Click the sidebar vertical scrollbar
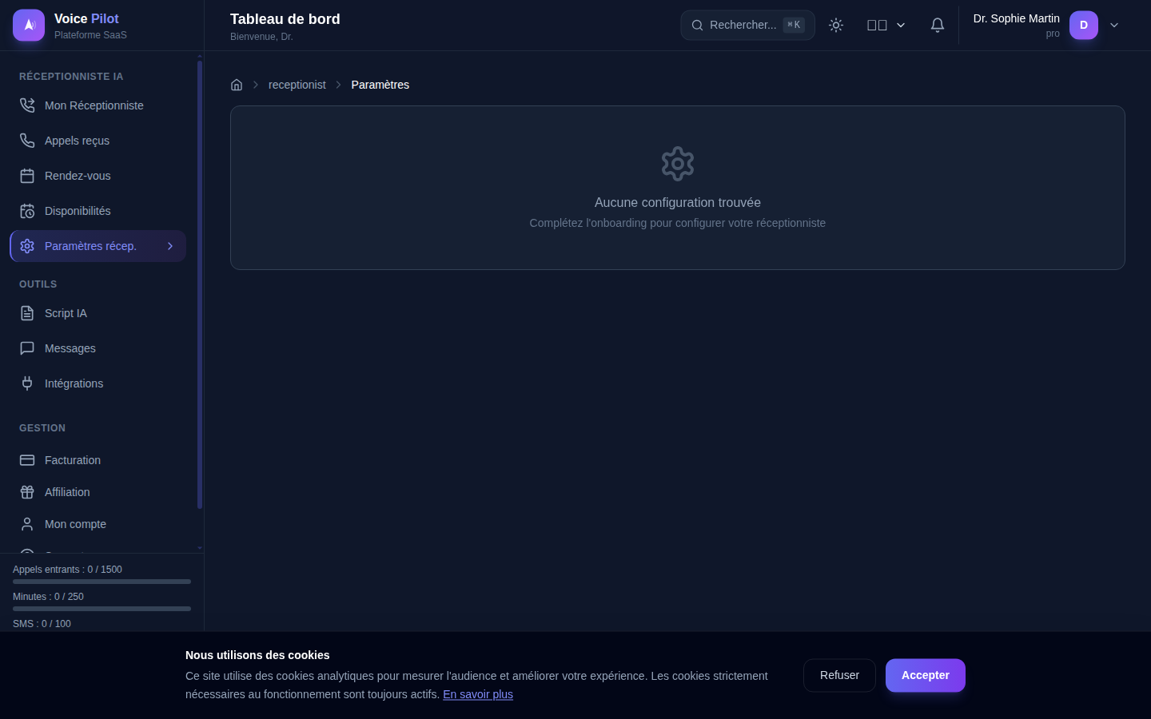The image size is (1151, 719). click(200, 284)
